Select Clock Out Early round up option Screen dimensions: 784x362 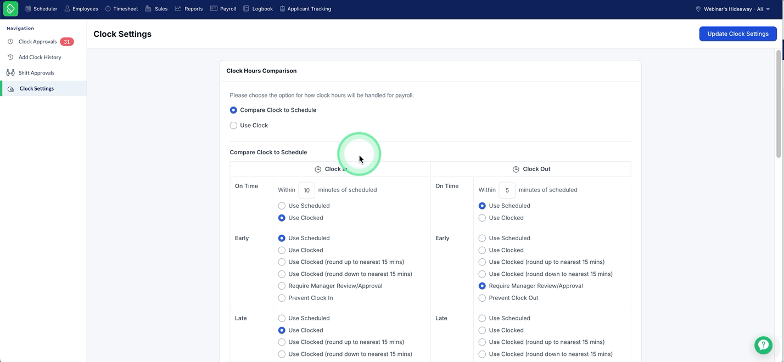(482, 262)
